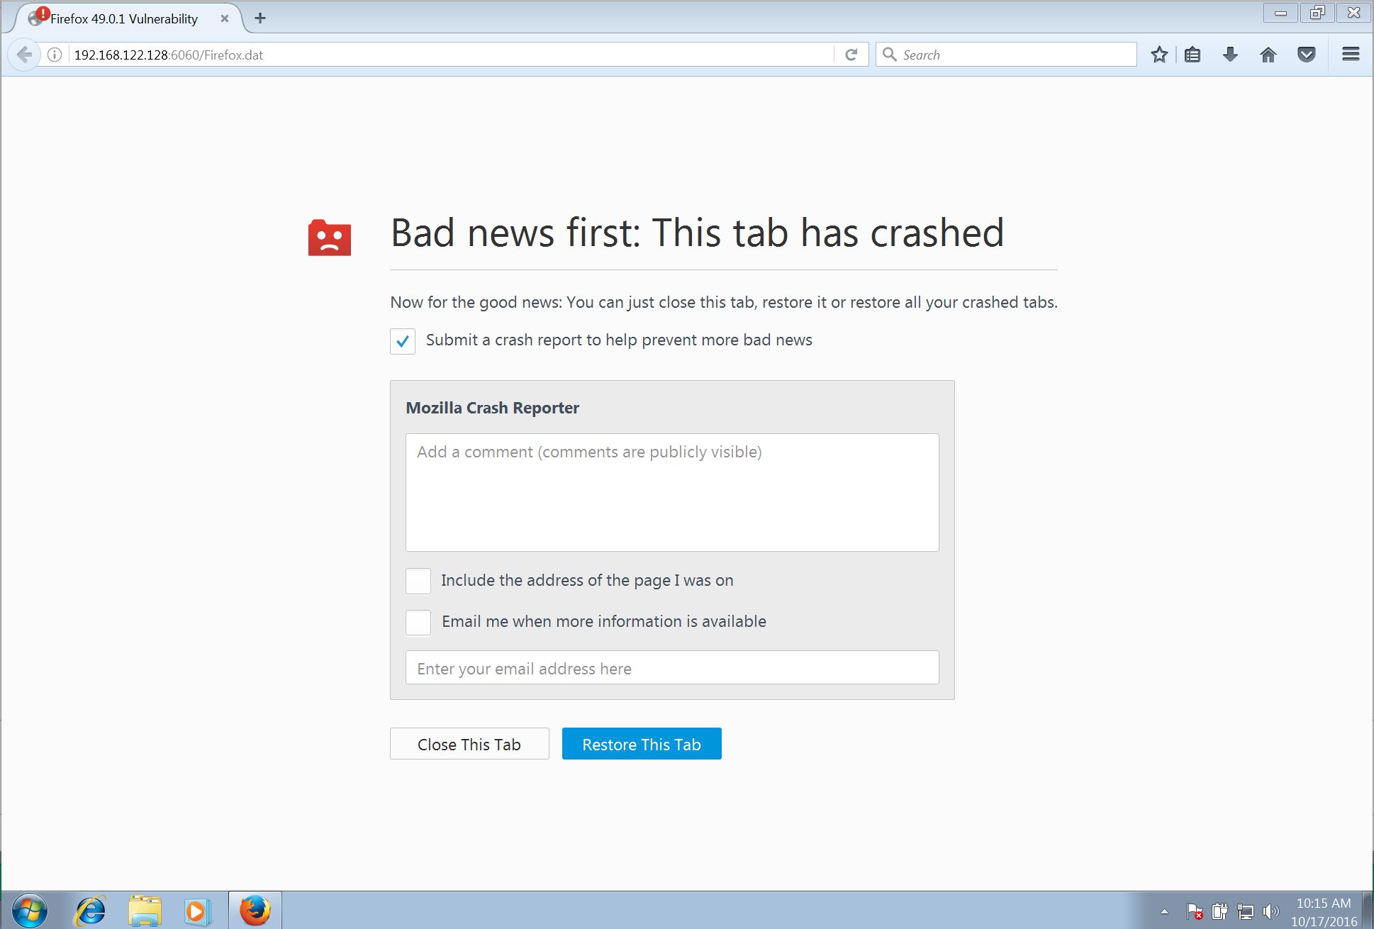Click the Close This Tab button
The image size is (1374, 929).
pyautogui.click(x=469, y=744)
